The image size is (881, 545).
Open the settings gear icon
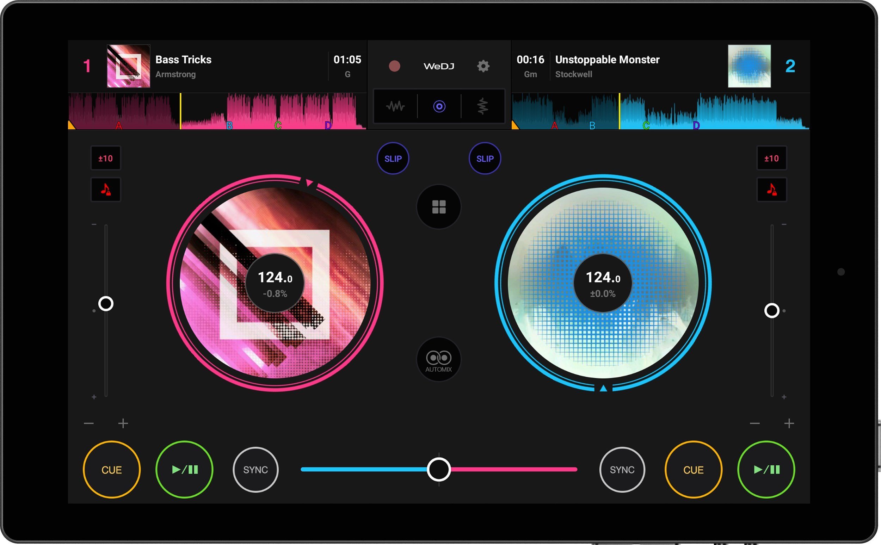pos(483,66)
